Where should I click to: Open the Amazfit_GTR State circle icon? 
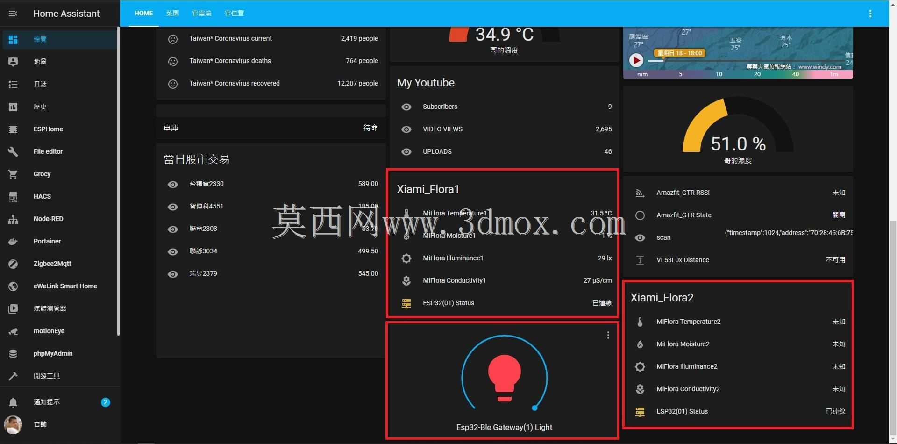640,215
